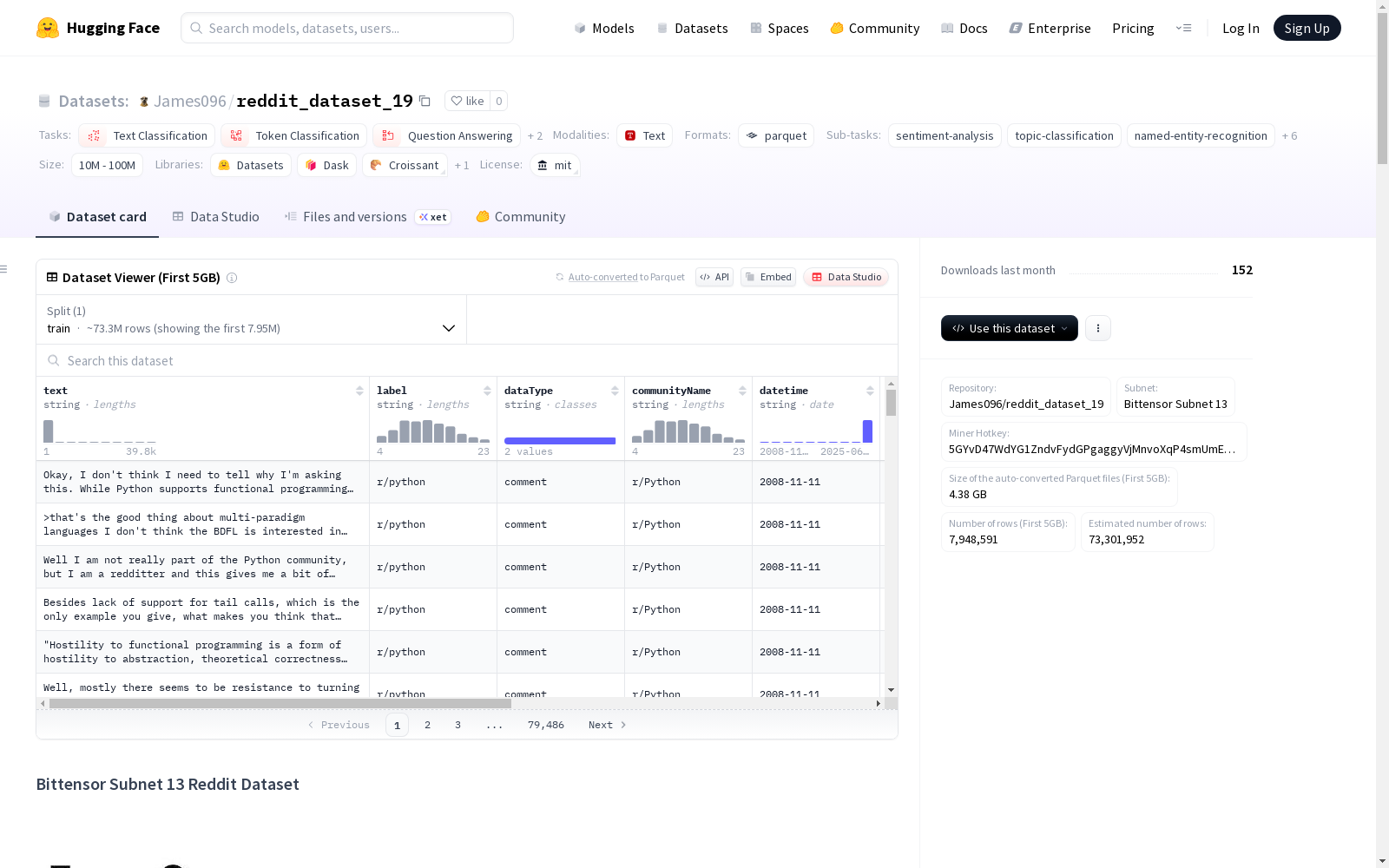Click the sentiment-analysis sub-task tag
The image size is (1389, 868).
pyautogui.click(x=945, y=135)
